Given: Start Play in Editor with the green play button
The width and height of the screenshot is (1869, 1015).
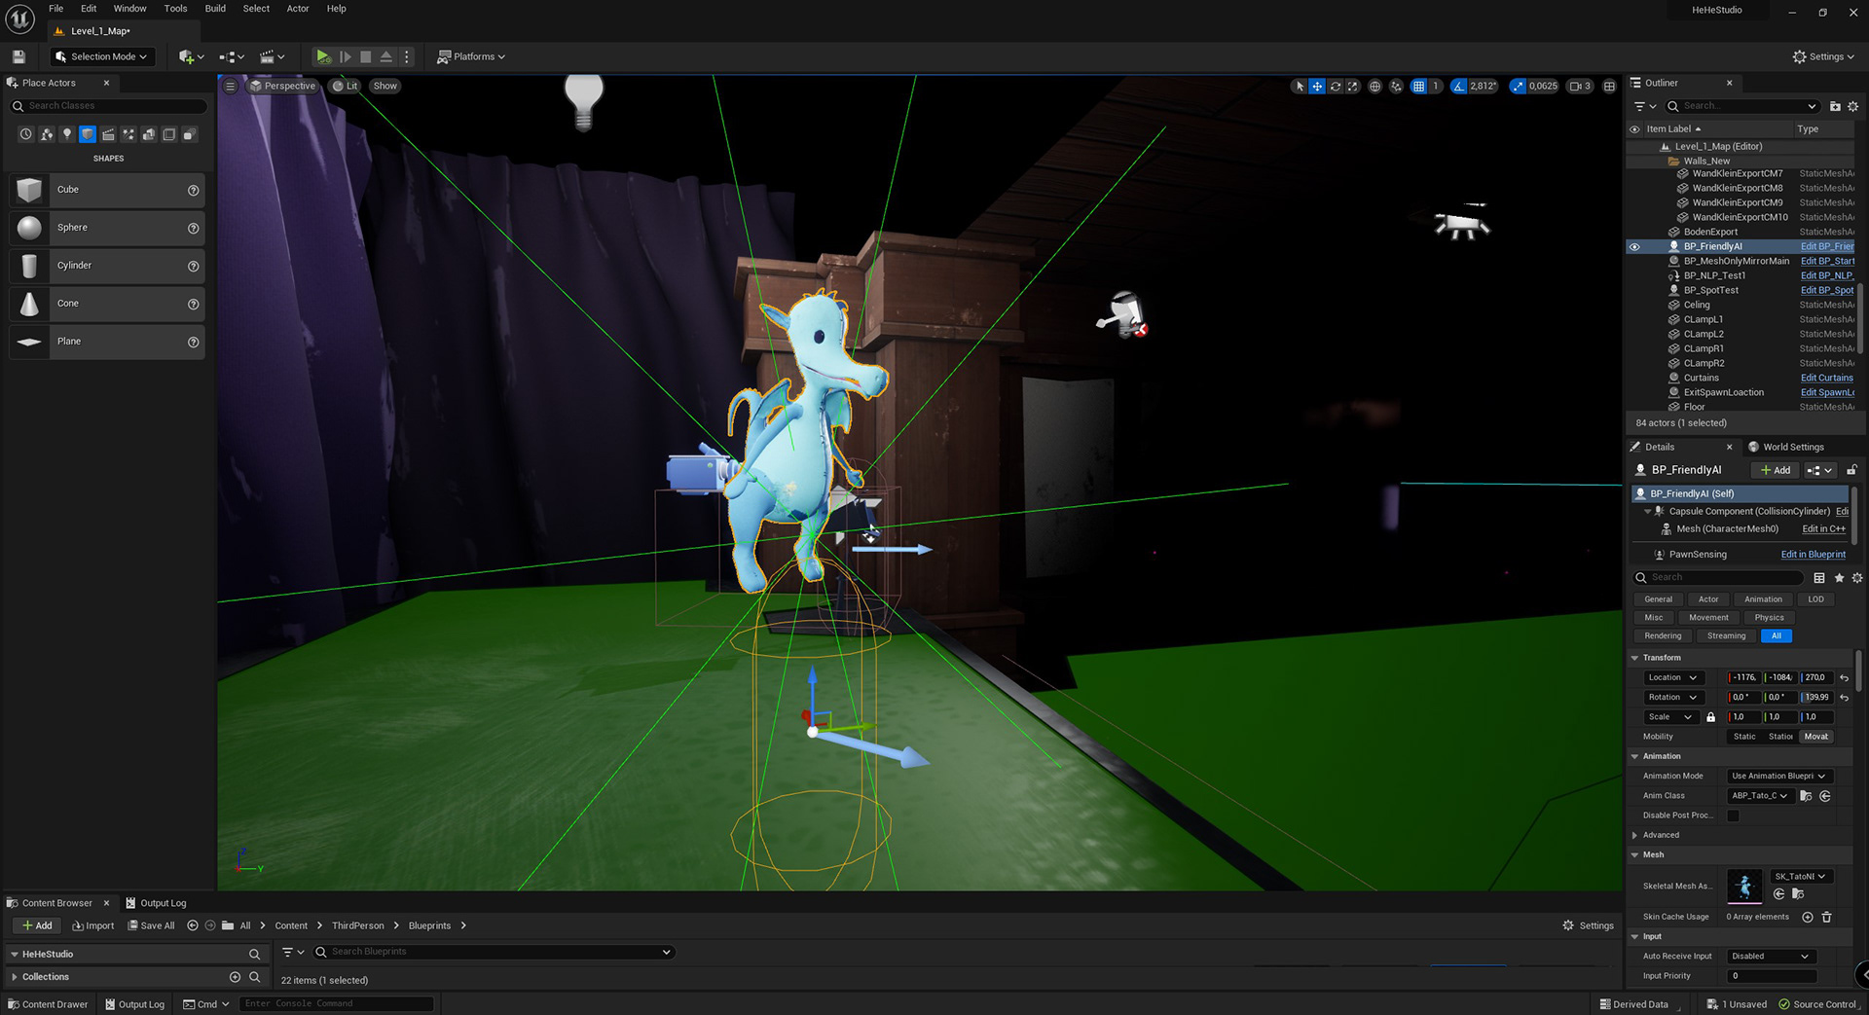Looking at the screenshot, I should (x=323, y=56).
